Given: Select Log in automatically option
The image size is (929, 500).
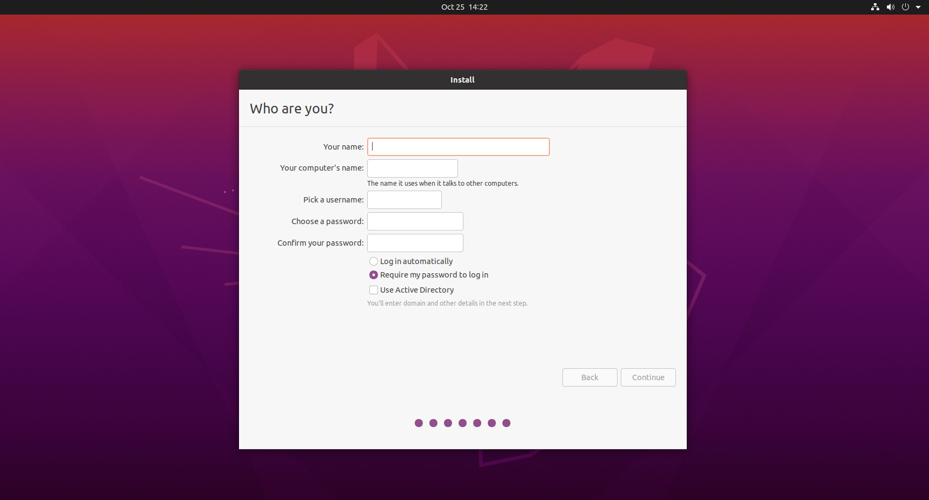Looking at the screenshot, I should click(374, 261).
